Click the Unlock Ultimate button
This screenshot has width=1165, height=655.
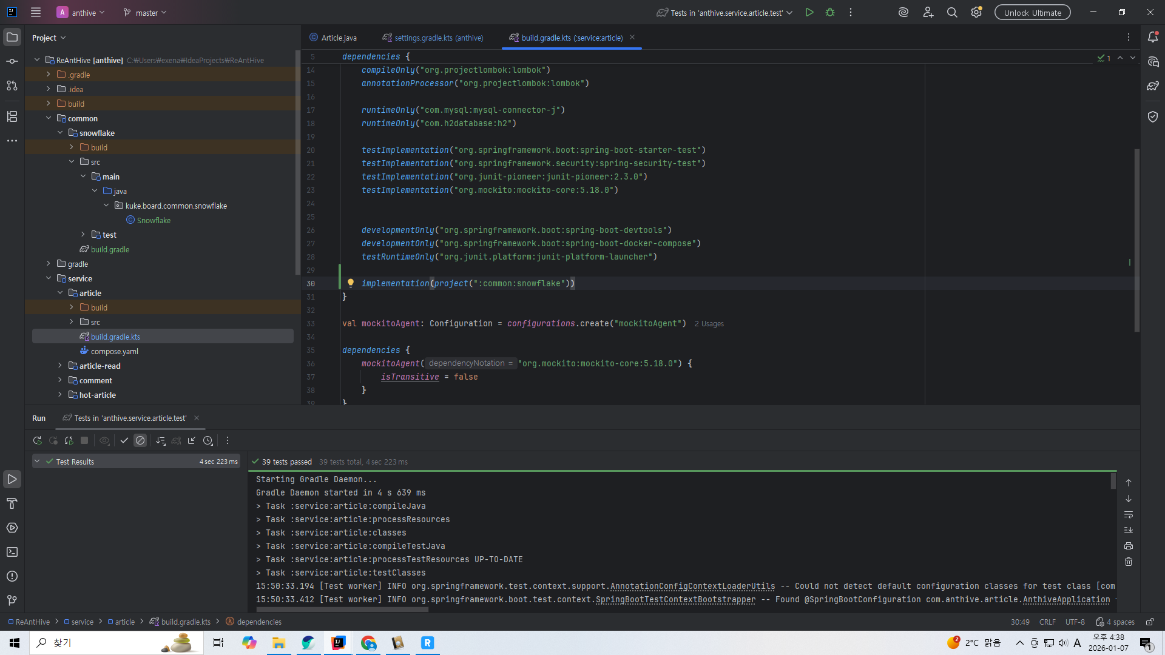click(1032, 13)
